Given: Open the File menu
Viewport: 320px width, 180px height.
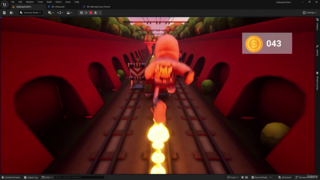Looking at the screenshot, I should (12, 2).
